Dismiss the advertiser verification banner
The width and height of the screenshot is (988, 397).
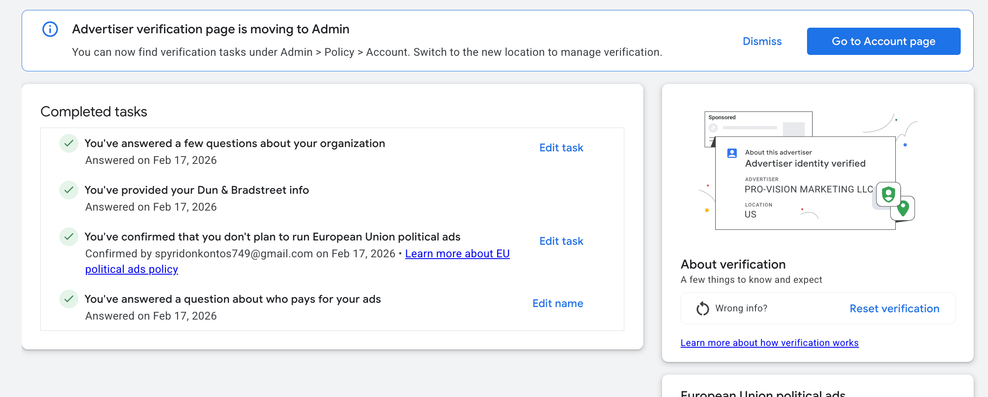pos(762,42)
